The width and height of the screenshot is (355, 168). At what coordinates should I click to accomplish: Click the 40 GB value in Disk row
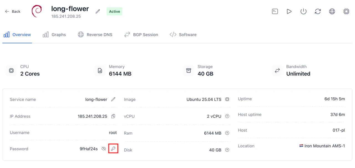click(x=215, y=150)
